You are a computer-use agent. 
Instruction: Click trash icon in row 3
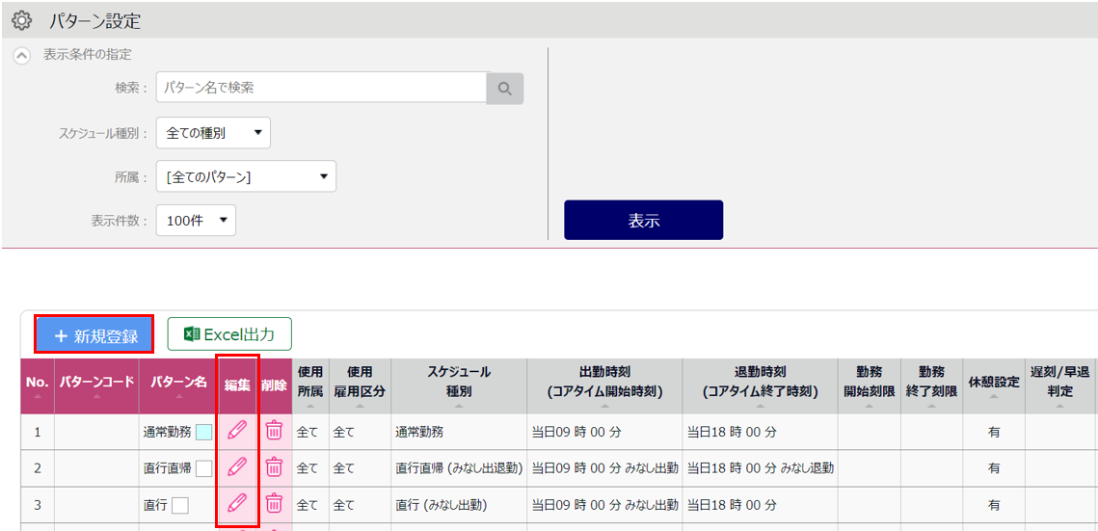pos(274,503)
